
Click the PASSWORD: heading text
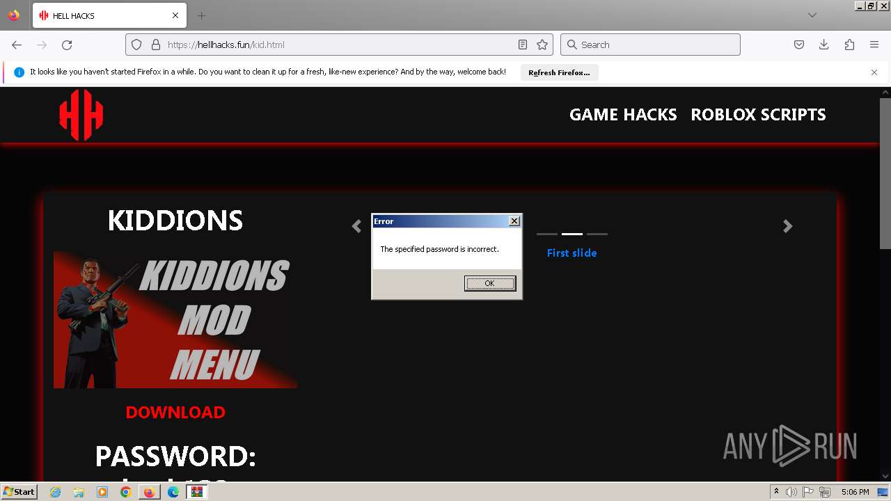point(175,456)
